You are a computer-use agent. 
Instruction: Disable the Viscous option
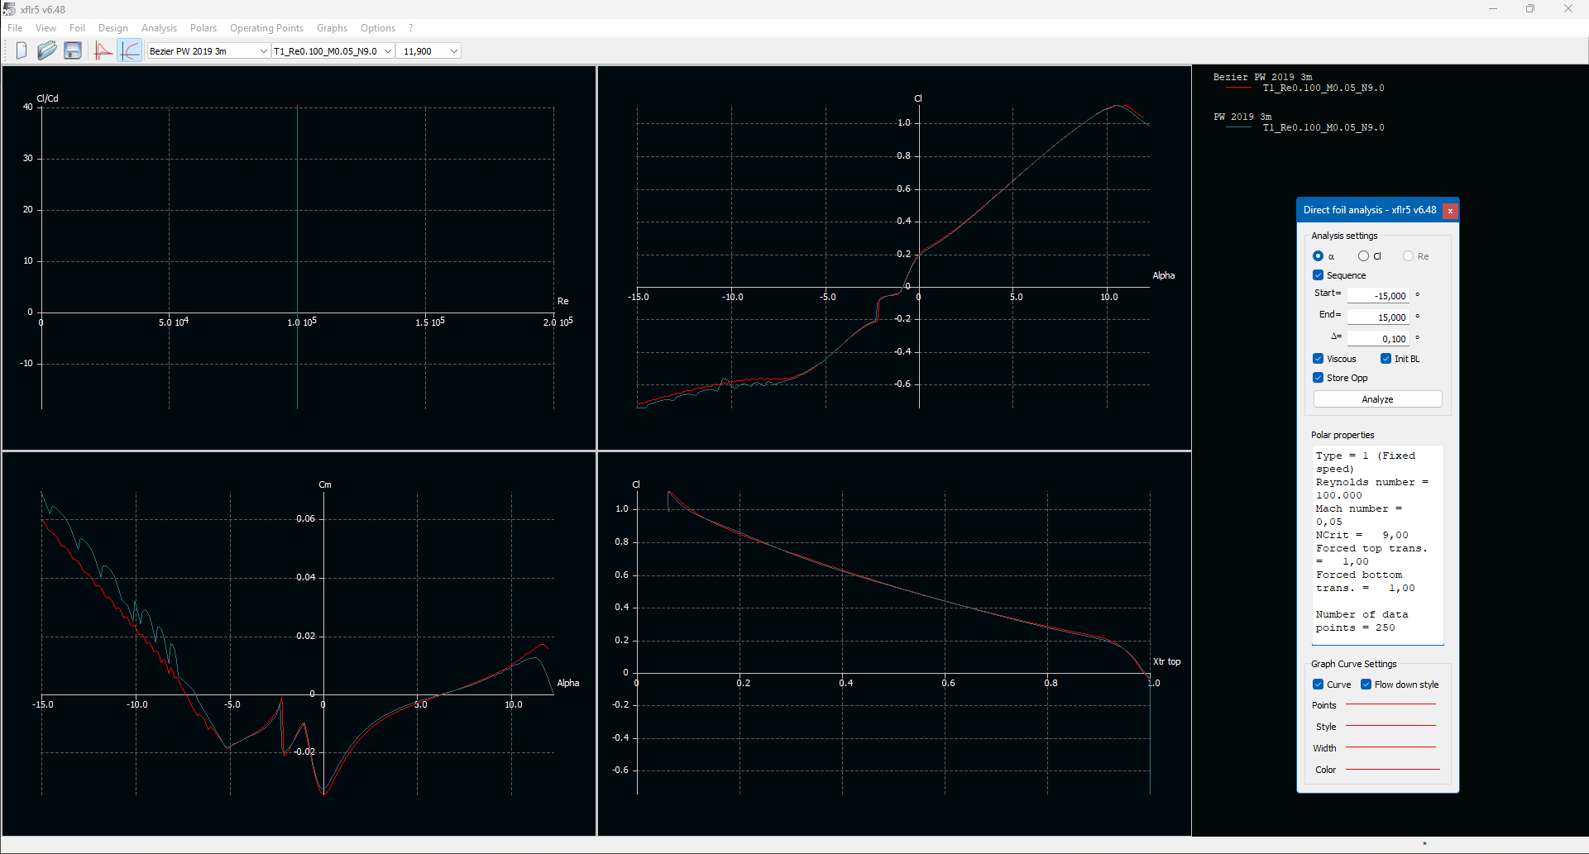[x=1318, y=358]
